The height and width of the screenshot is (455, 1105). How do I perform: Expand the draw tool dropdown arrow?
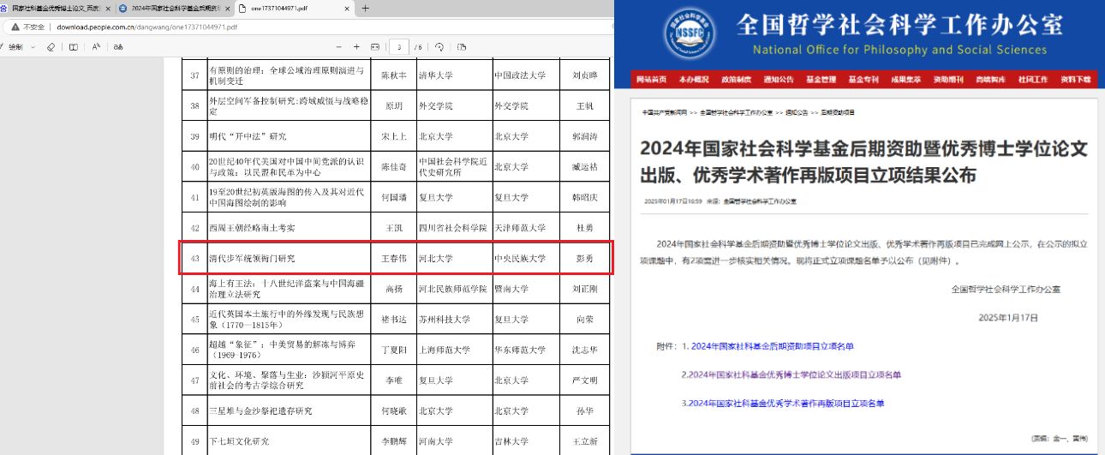[32, 46]
